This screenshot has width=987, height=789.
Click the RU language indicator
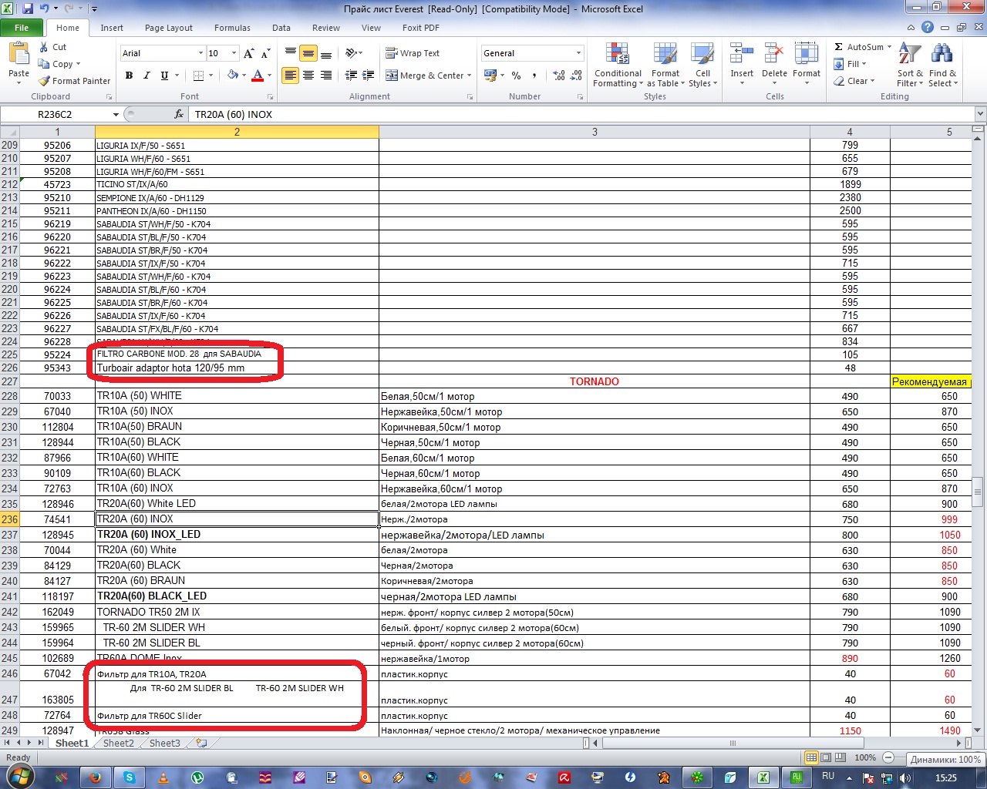coord(828,777)
